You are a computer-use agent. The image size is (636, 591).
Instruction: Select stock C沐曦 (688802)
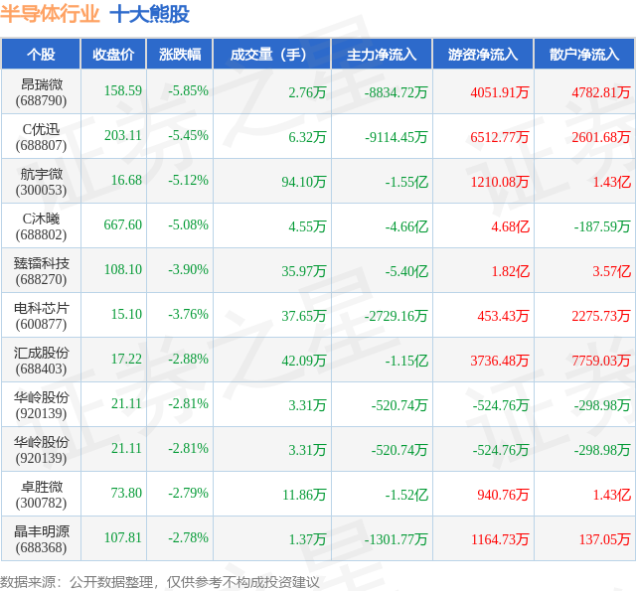point(41,226)
